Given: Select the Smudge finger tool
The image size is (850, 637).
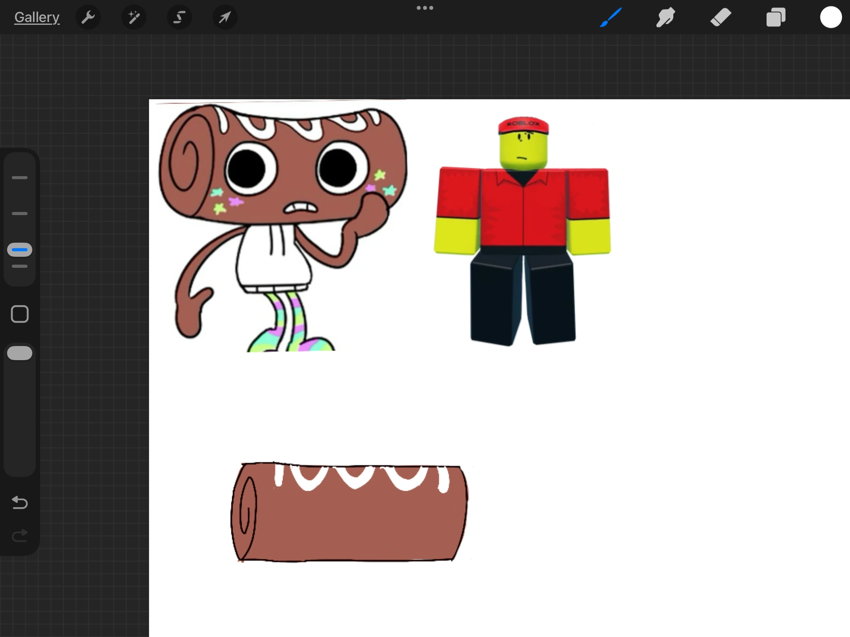Looking at the screenshot, I should [665, 17].
